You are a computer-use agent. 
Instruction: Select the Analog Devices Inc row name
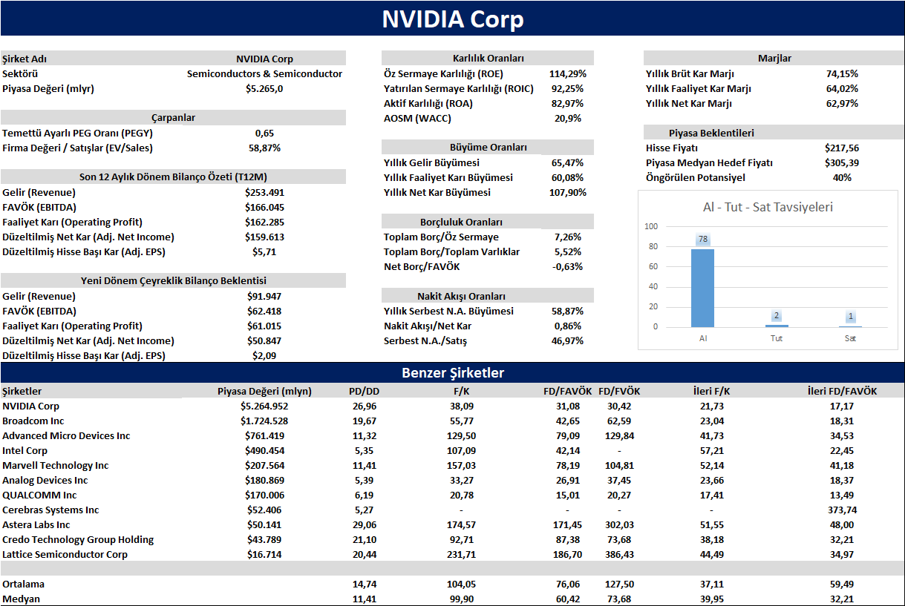[x=45, y=480]
